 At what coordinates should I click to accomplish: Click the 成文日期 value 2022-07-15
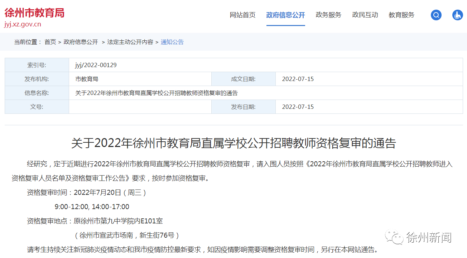pos(298,79)
